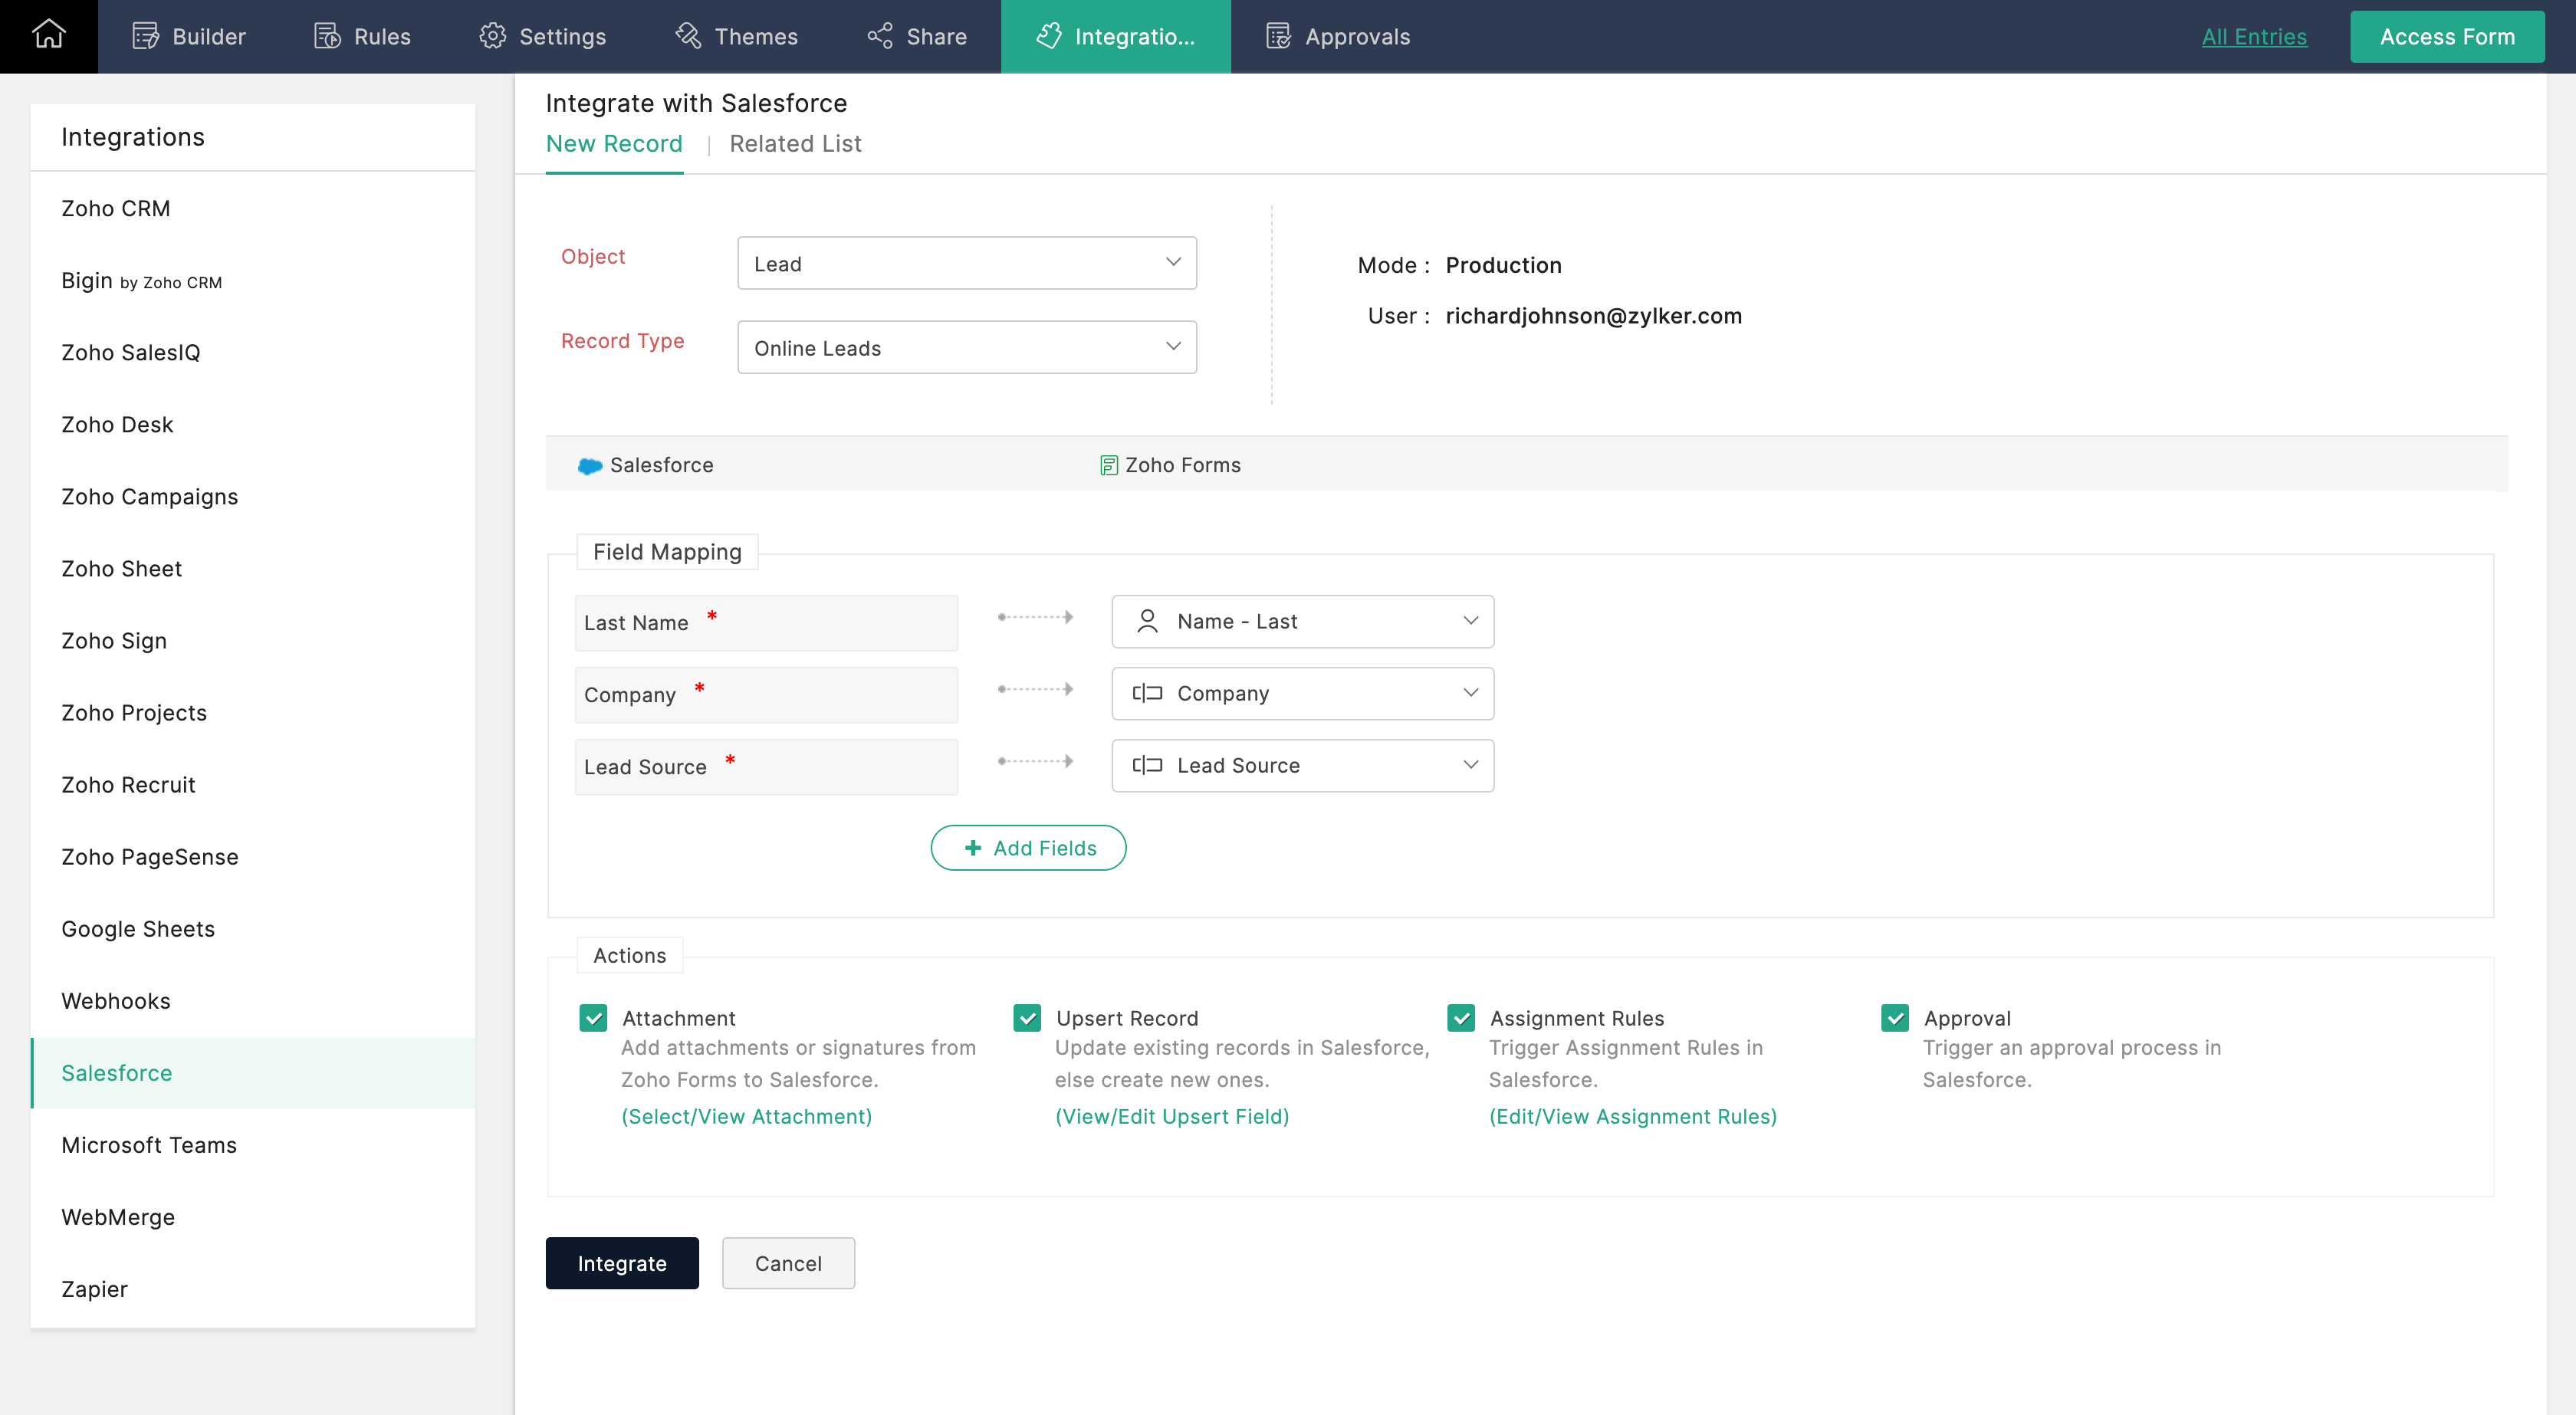This screenshot has height=1415, width=2576.
Task: Click the Integrations plug icon
Action: tap(1048, 36)
